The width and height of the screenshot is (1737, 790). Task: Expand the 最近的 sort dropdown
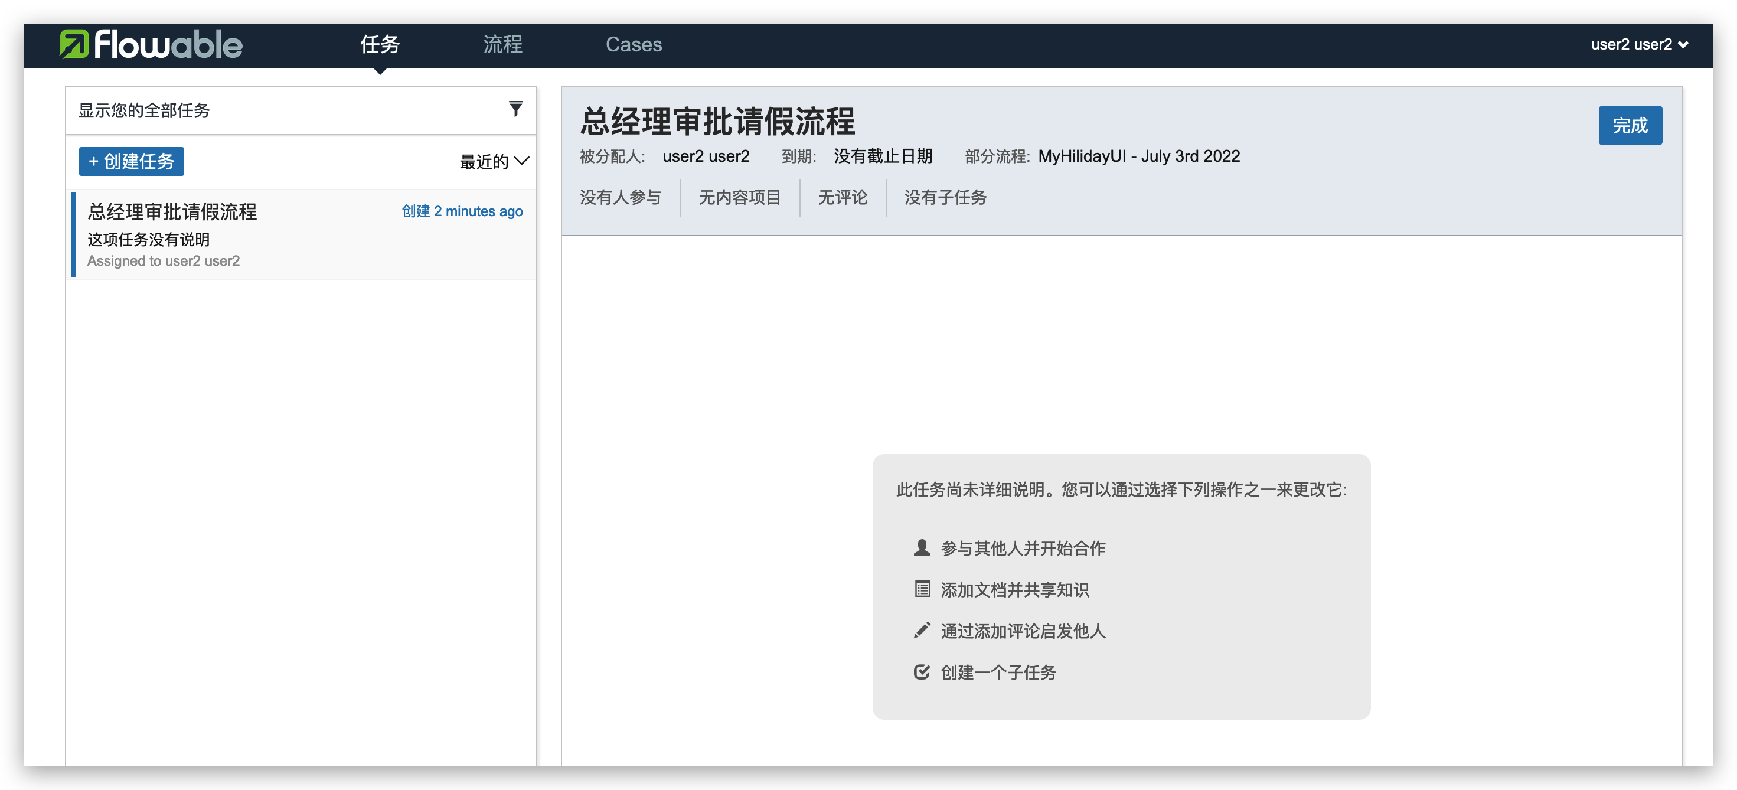click(x=494, y=162)
